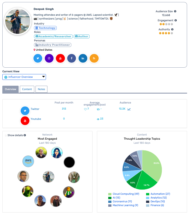The image size is (190, 214).
Task: Show Twitter audience trend chart icon
Action: tap(129, 109)
